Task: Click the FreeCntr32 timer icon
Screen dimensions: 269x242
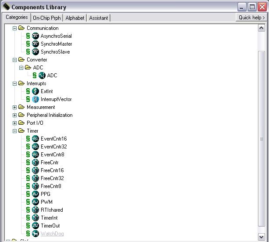Action: point(35,178)
